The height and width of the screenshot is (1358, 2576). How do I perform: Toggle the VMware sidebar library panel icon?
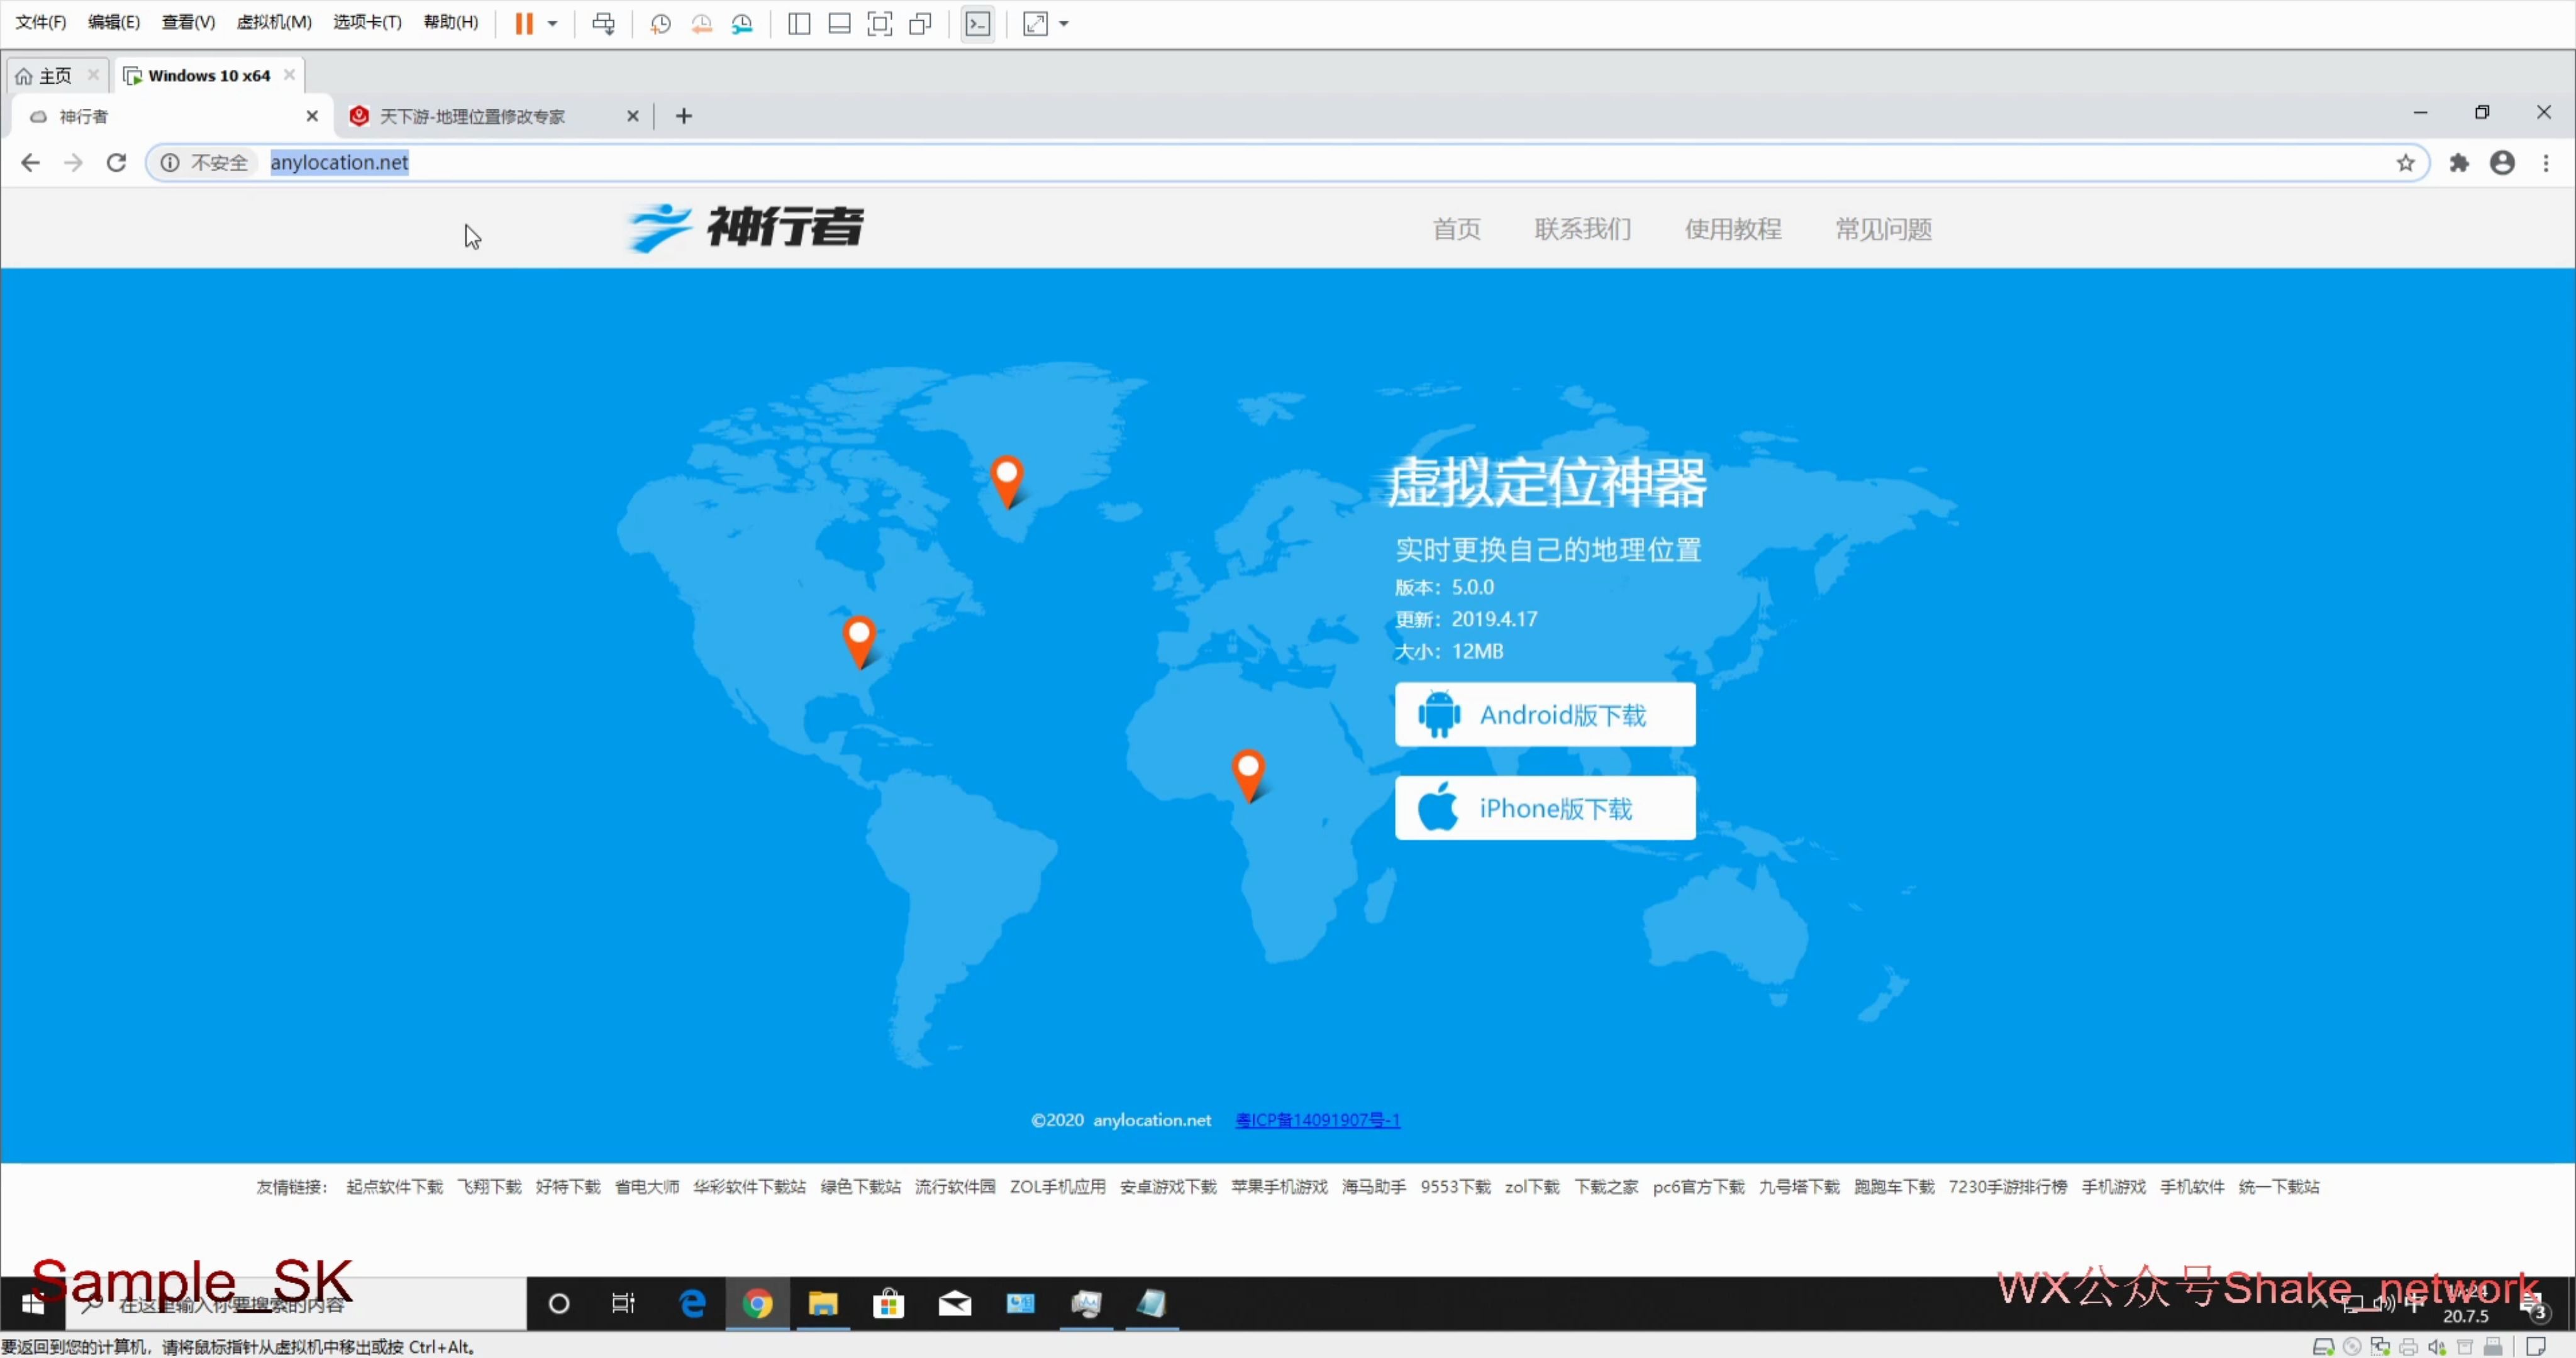click(798, 23)
